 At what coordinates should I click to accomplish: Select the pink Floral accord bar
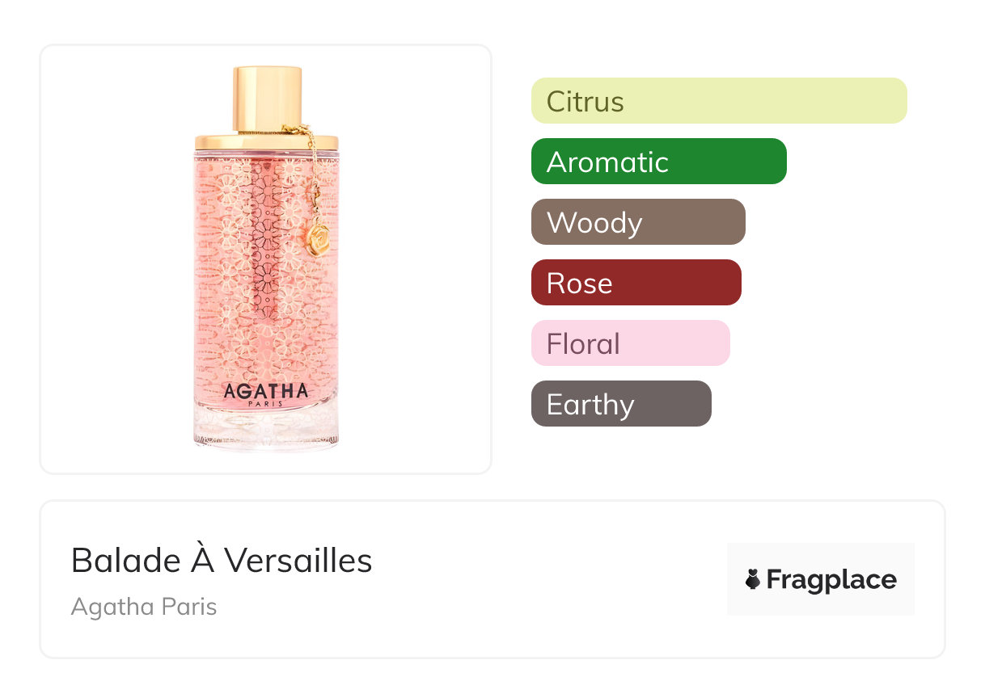[630, 343]
